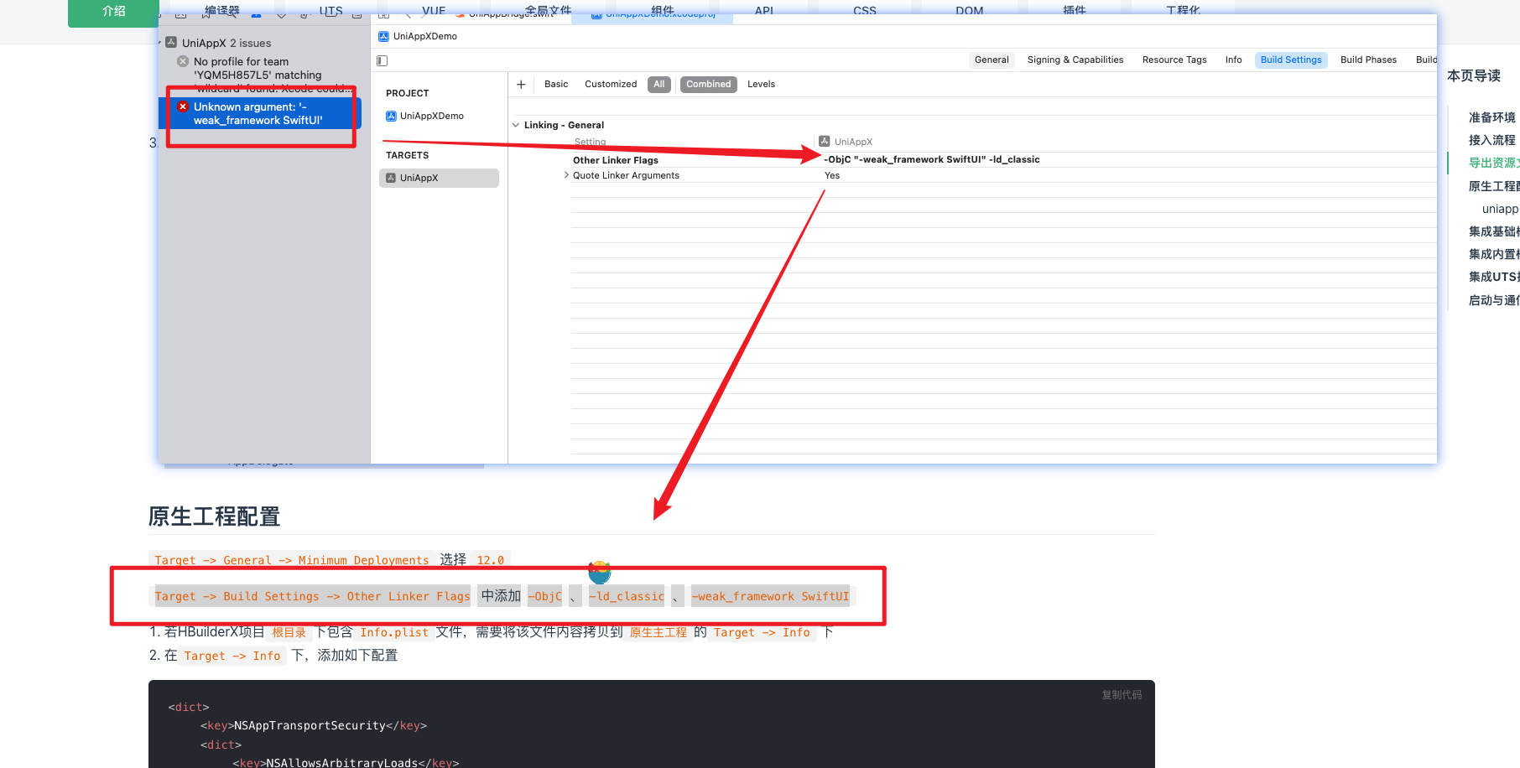Collapse the Linking - General section
This screenshot has height=768, width=1520.
pos(516,125)
